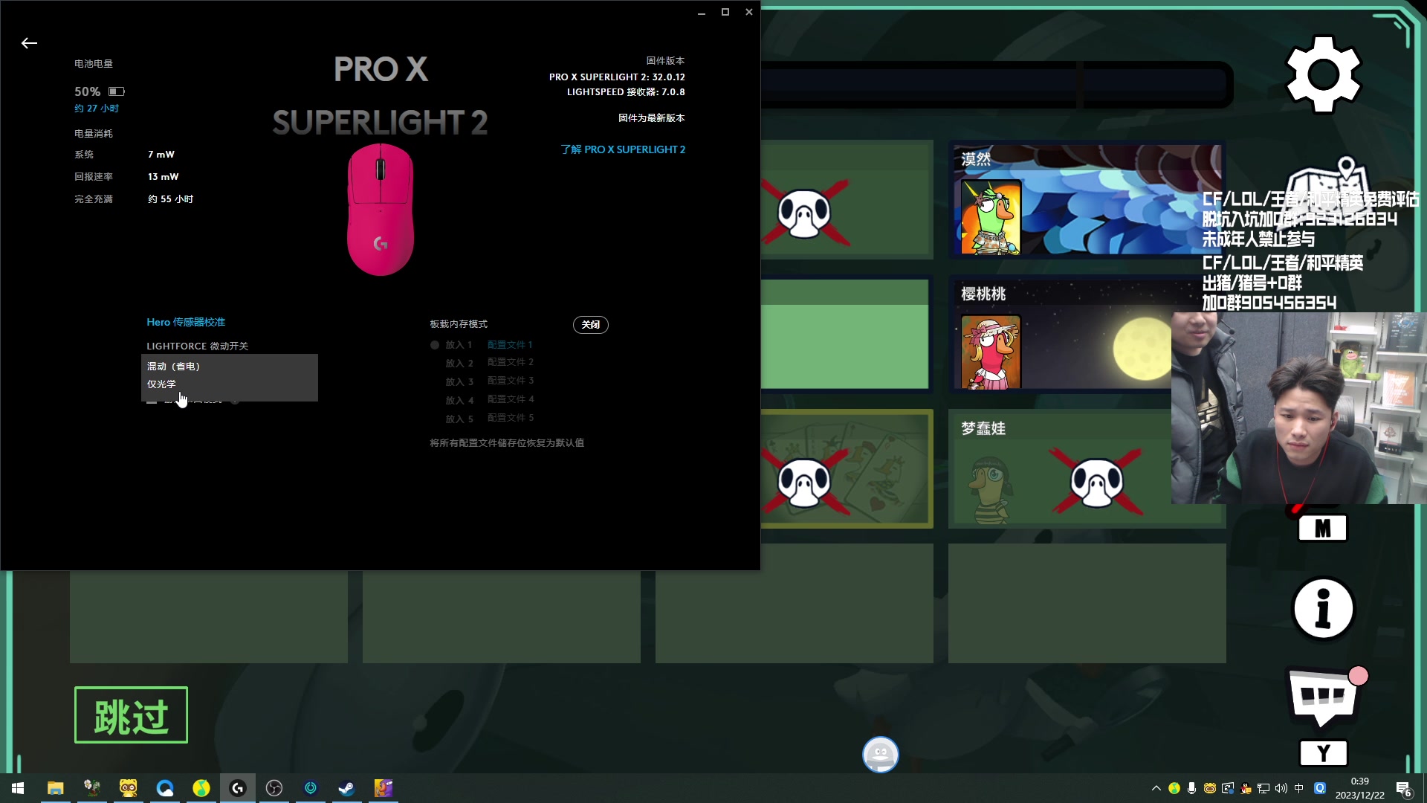Open Hero sensor calibration link
The image size is (1427, 803).
point(186,322)
